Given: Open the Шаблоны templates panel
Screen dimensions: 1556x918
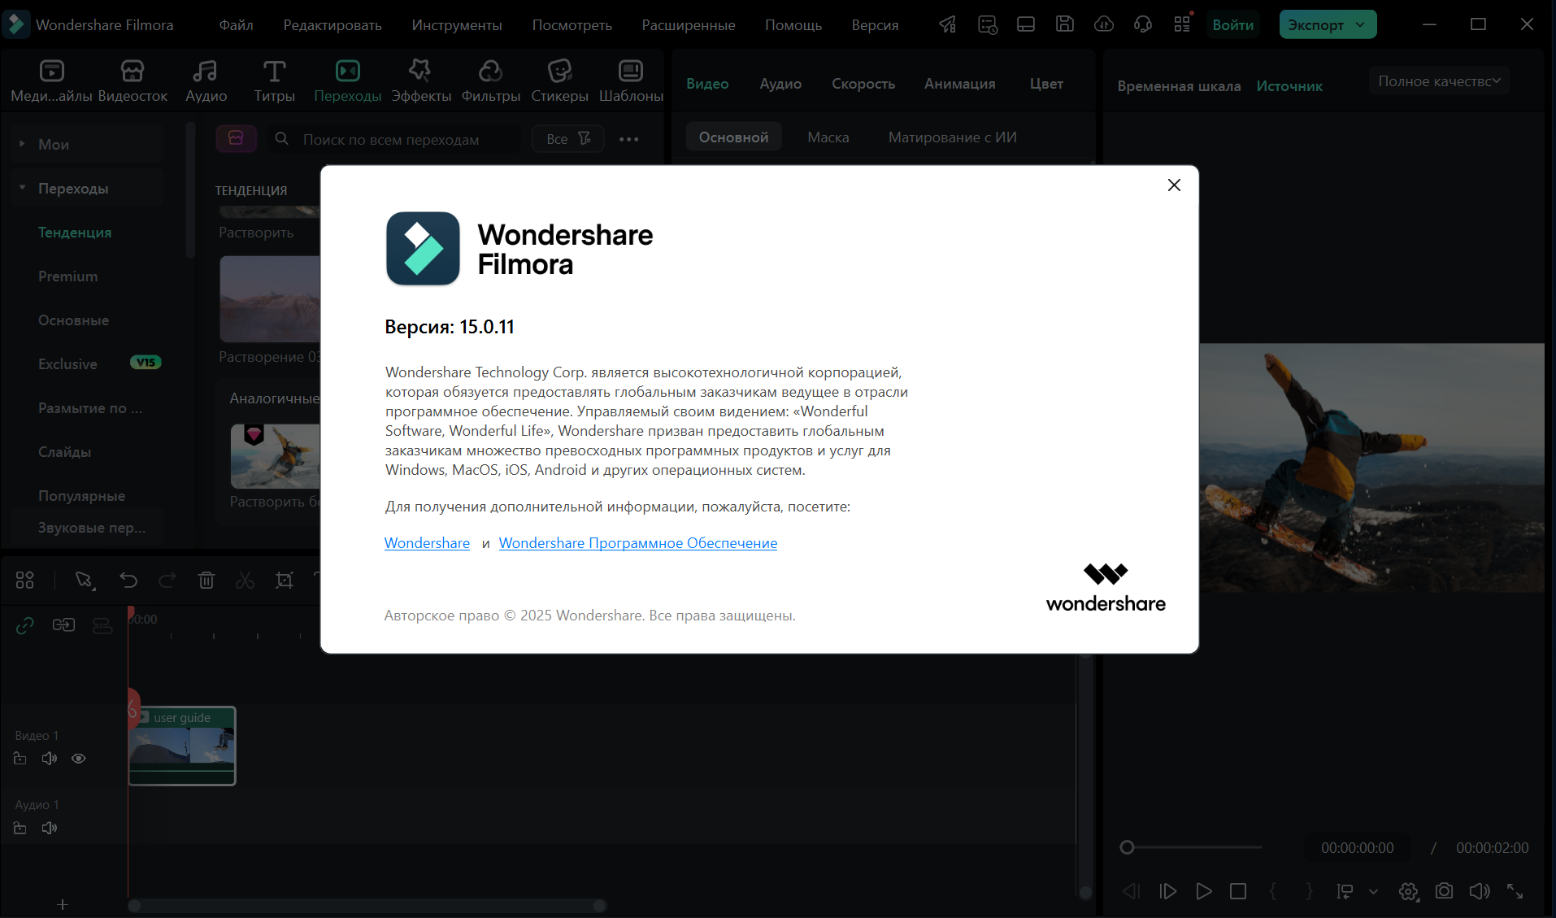Looking at the screenshot, I should pos(631,81).
